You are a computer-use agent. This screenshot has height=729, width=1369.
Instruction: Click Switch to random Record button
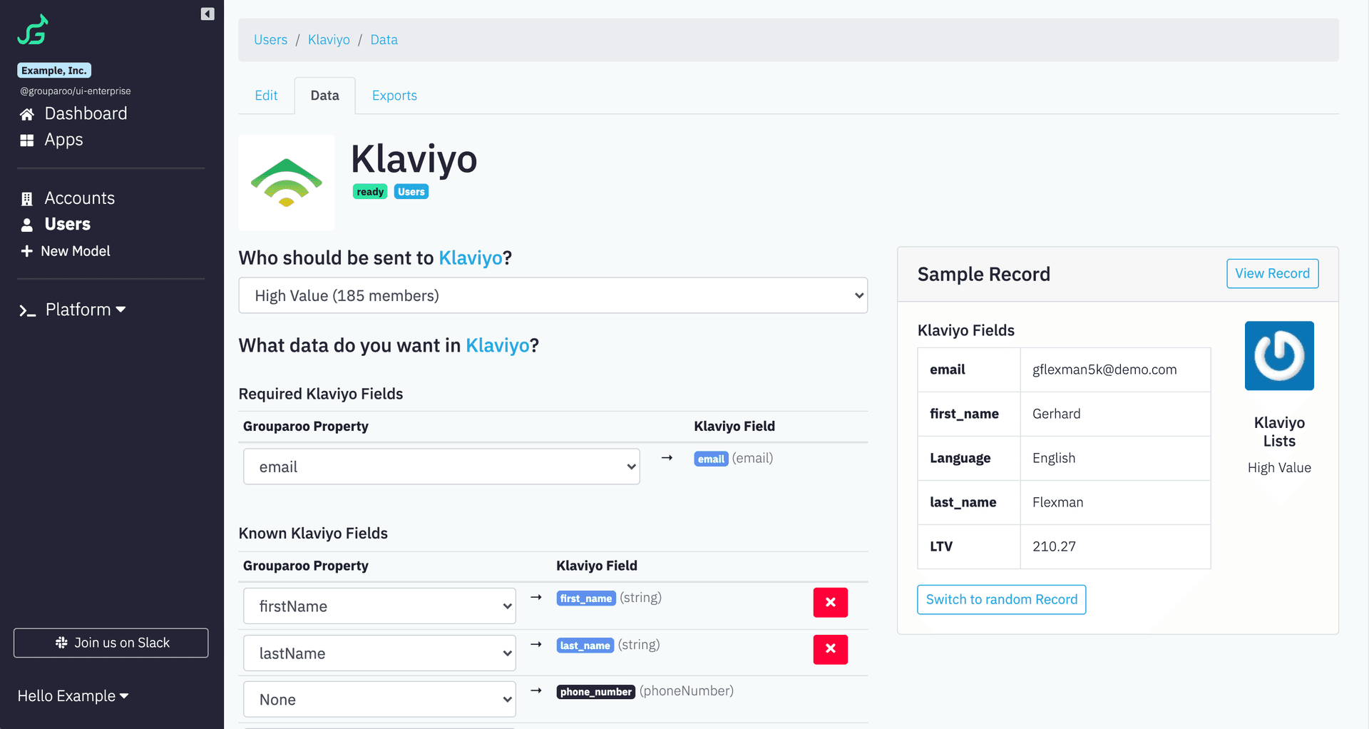pyautogui.click(x=1001, y=600)
